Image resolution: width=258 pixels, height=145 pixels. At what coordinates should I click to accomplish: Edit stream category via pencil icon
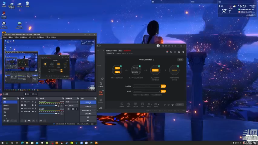[113, 53]
